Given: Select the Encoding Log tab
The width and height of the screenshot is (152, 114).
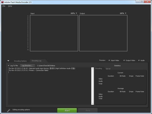Looking at the screenshot, I should [x=36, y=61].
